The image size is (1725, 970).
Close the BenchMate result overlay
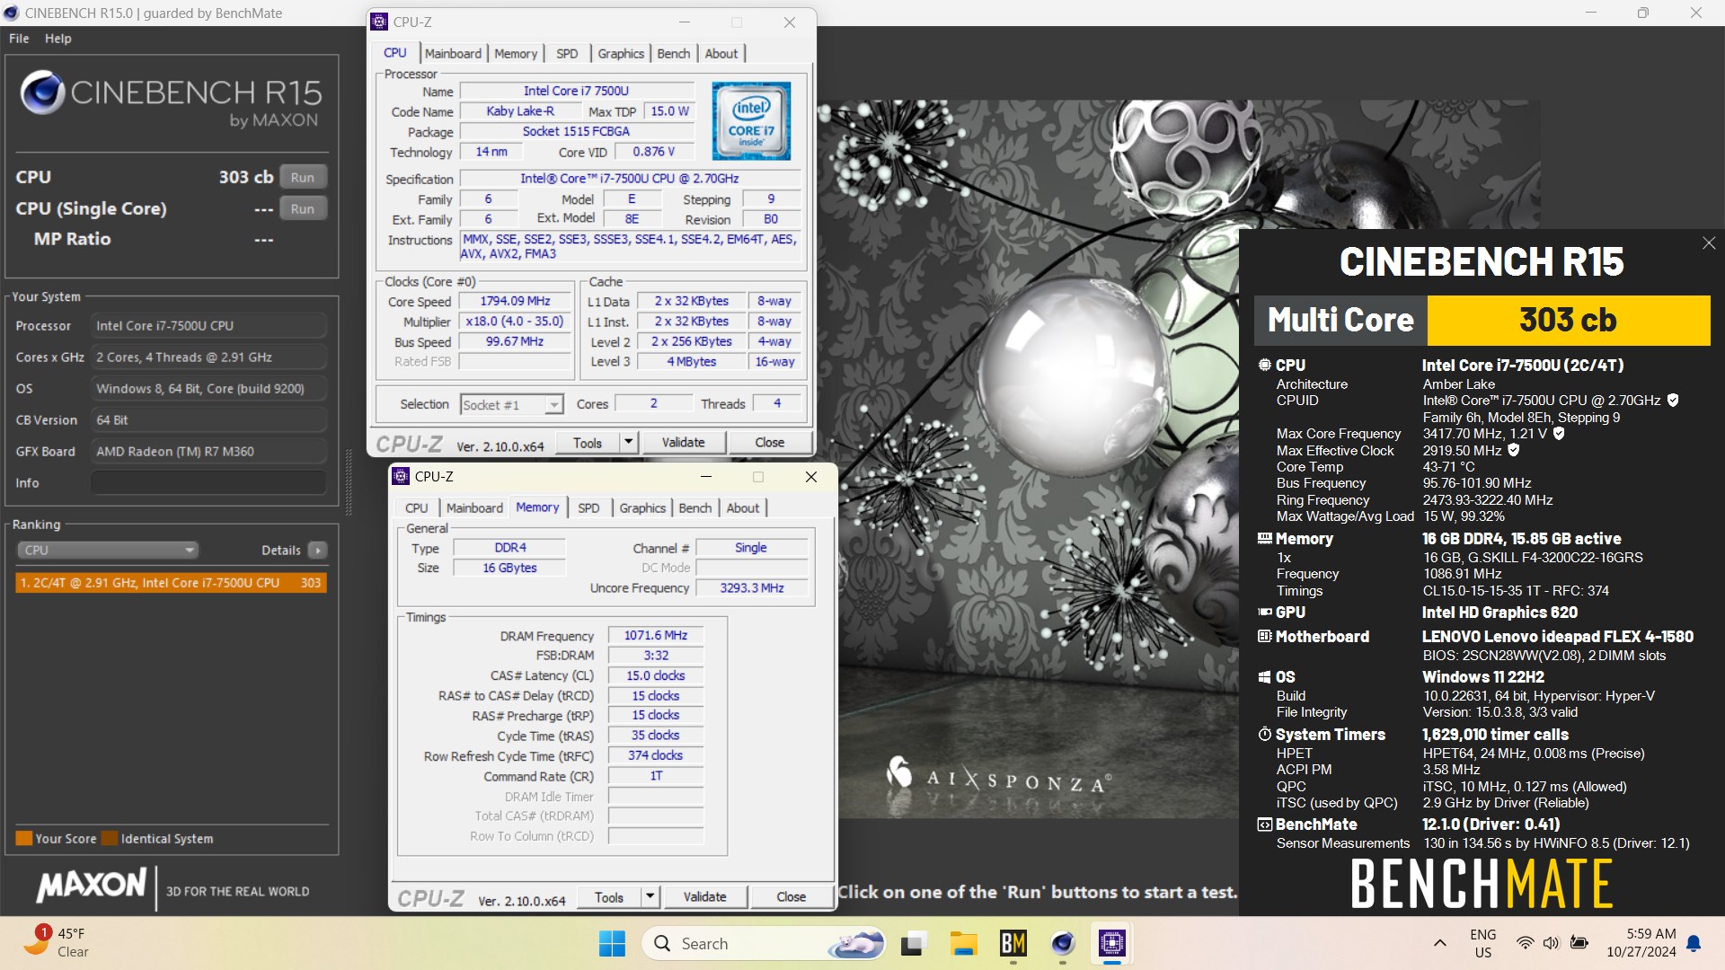1709,243
